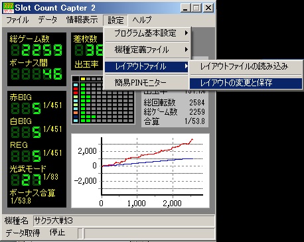Click the orange square in the history grid
Viewport: 304px width, 242px height.
(76, 113)
